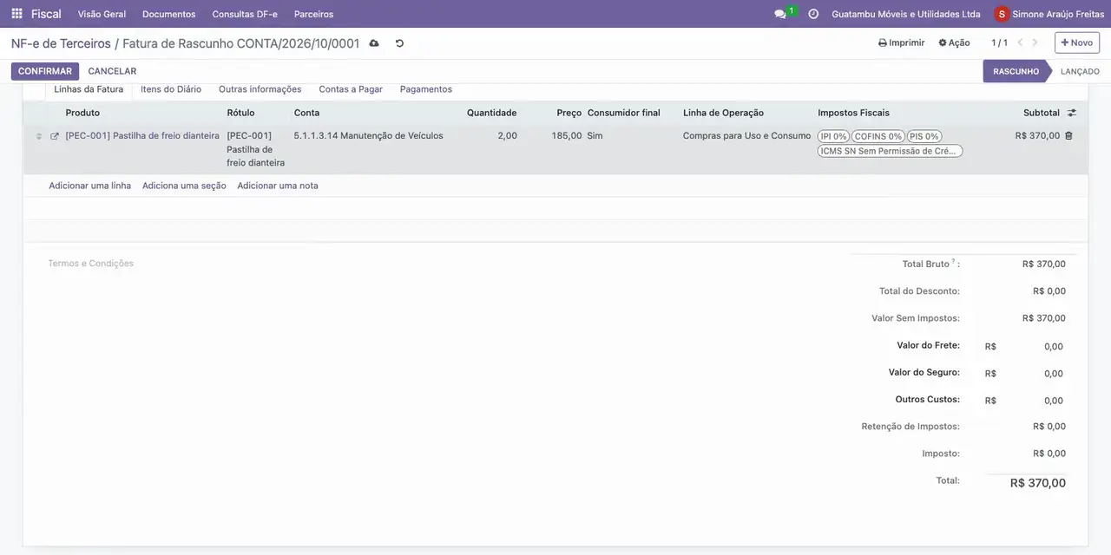
Task: Click Simone Araújo Freitas user avatar
Action: (1002, 14)
